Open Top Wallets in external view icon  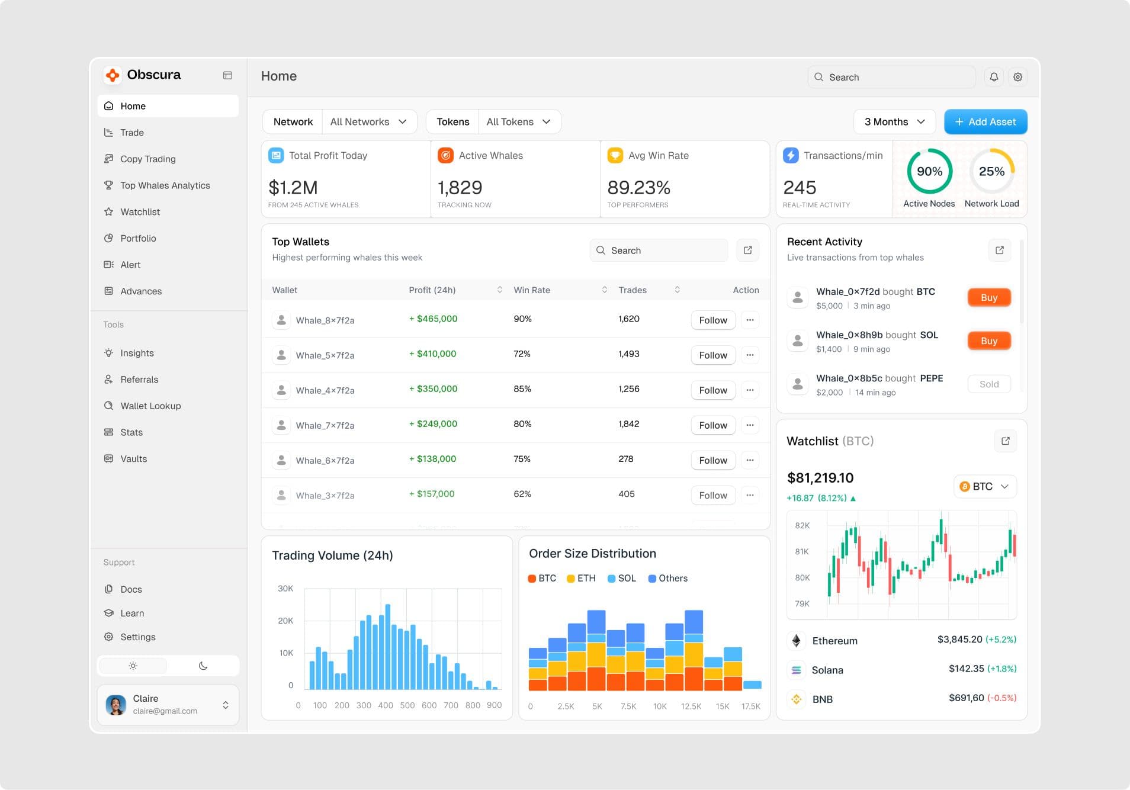[x=747, y=251]
